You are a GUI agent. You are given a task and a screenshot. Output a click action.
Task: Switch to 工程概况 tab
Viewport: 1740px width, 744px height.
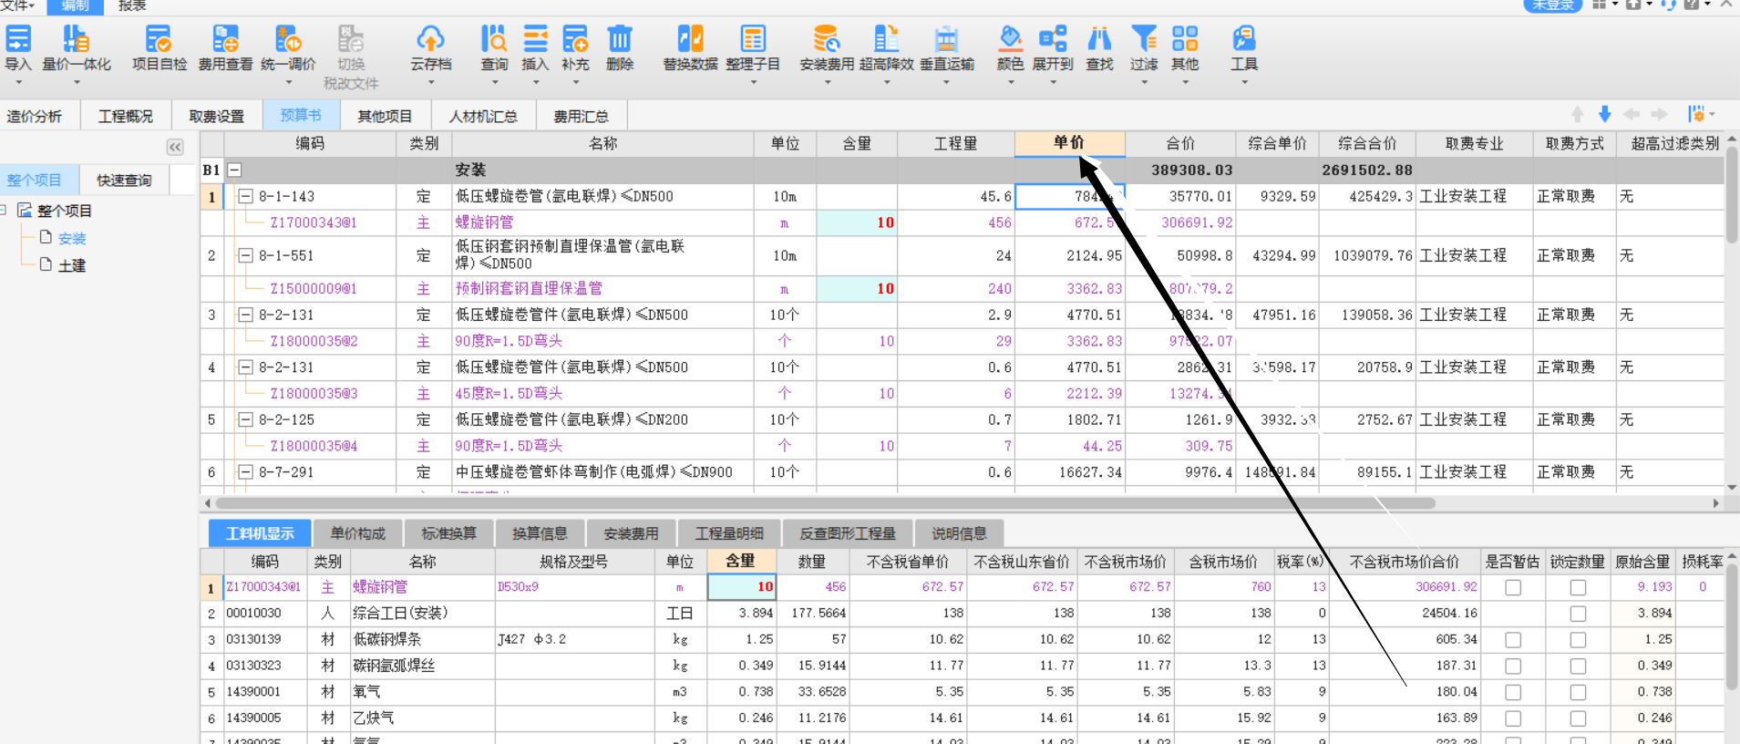coord(126,116)
